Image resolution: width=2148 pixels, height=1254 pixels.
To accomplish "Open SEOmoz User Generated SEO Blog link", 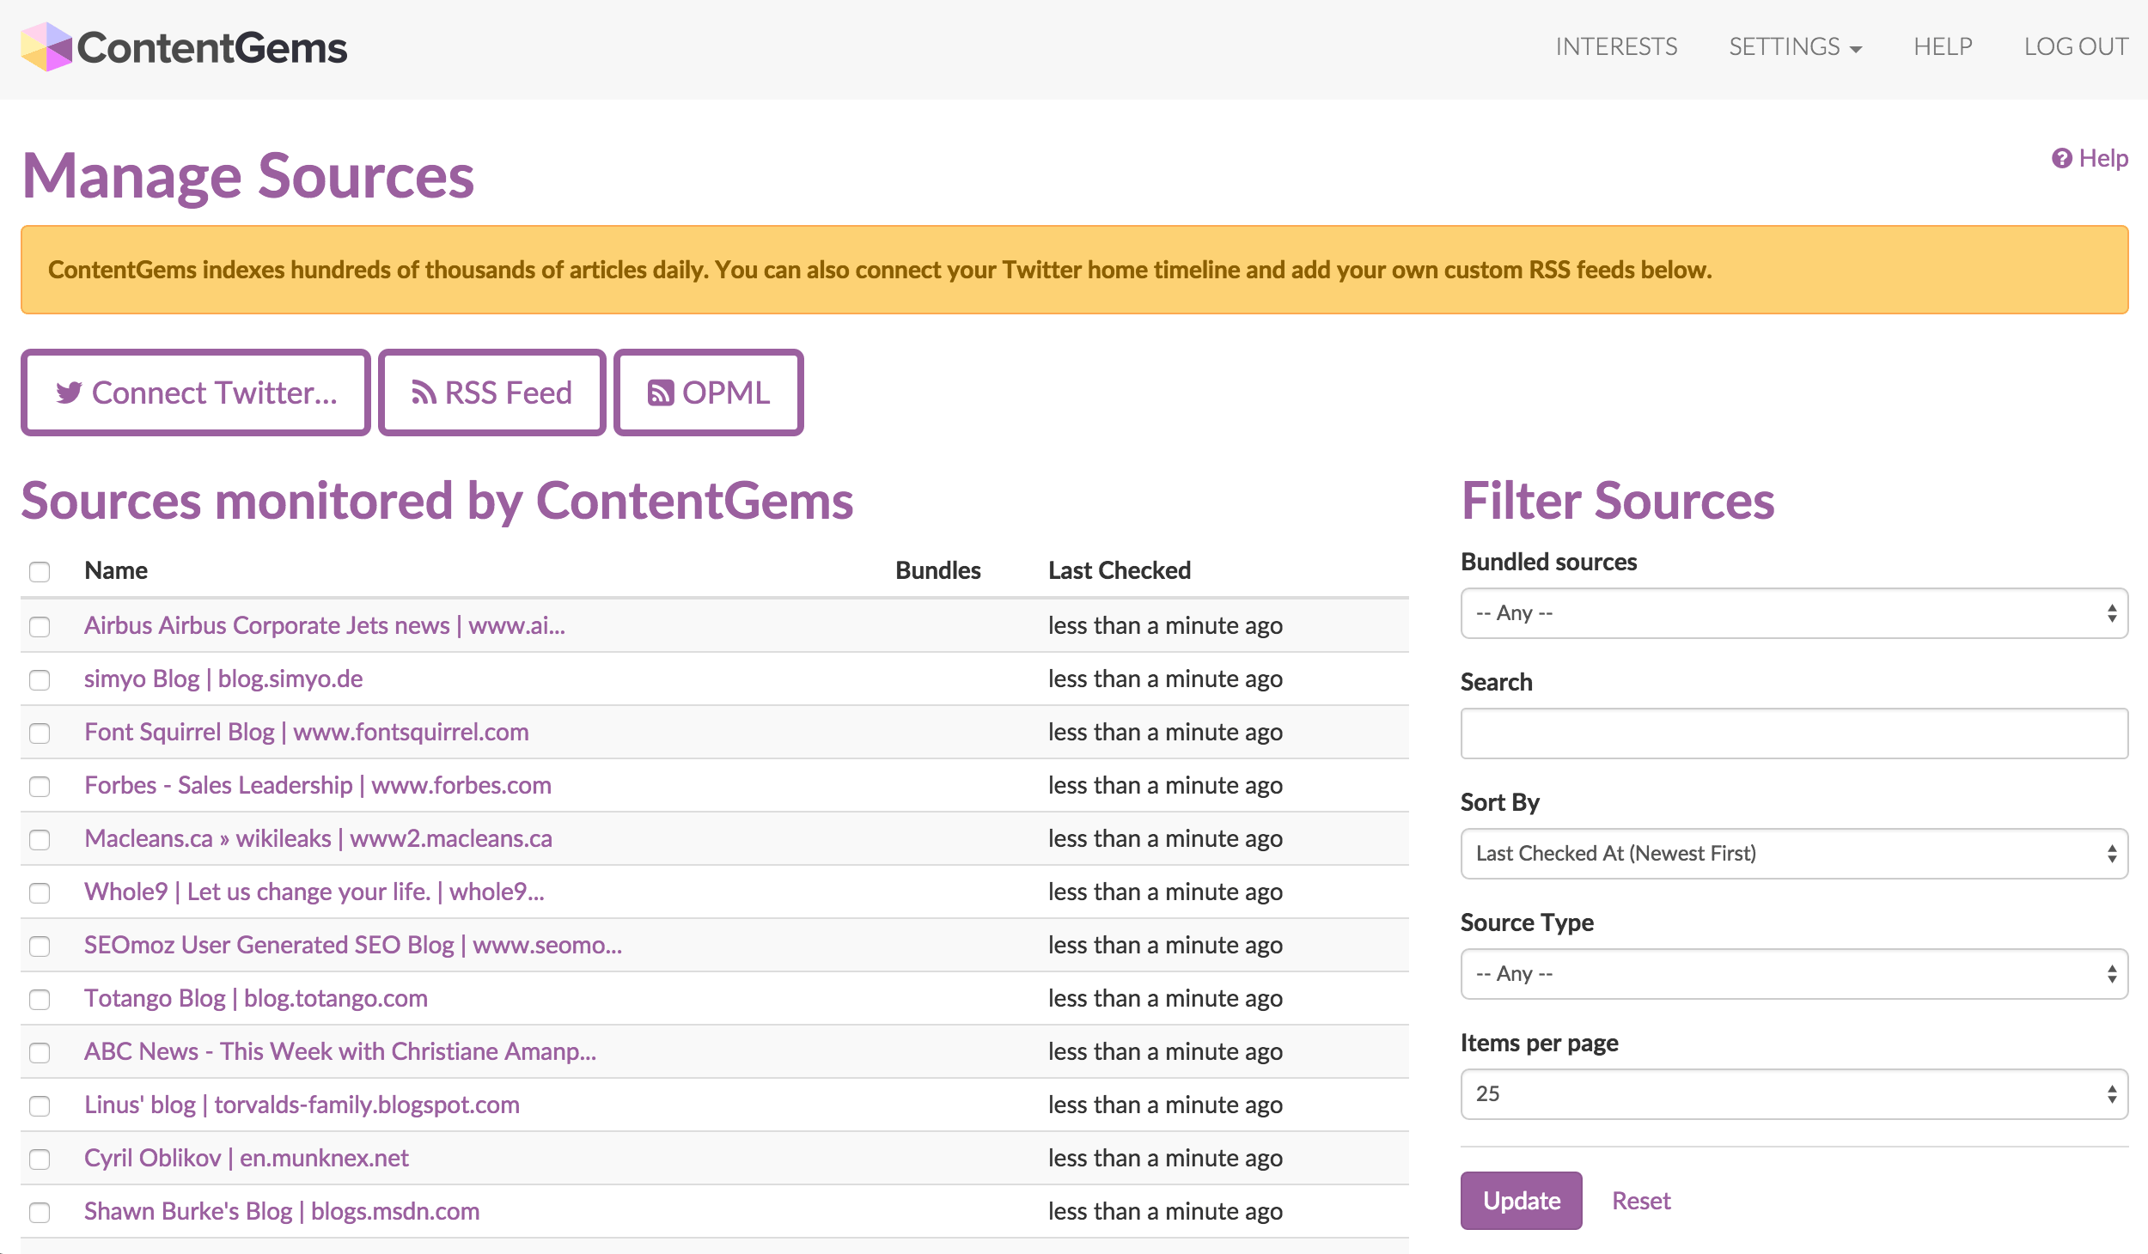I will click(x=353, y=946).
